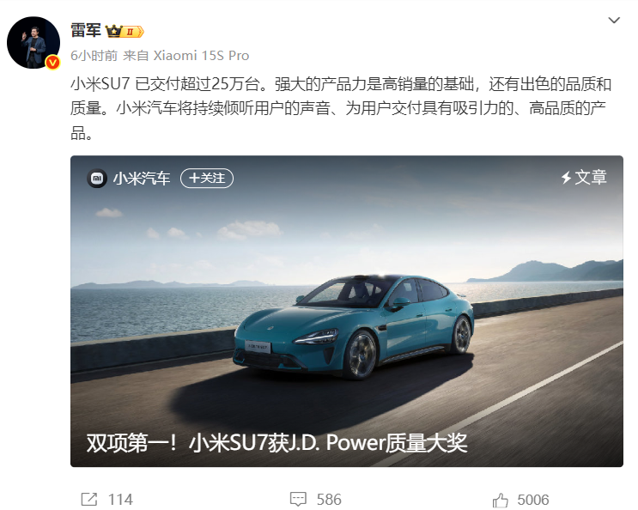Click the comment count 586

pyautogui.click(x=329, y=500)
